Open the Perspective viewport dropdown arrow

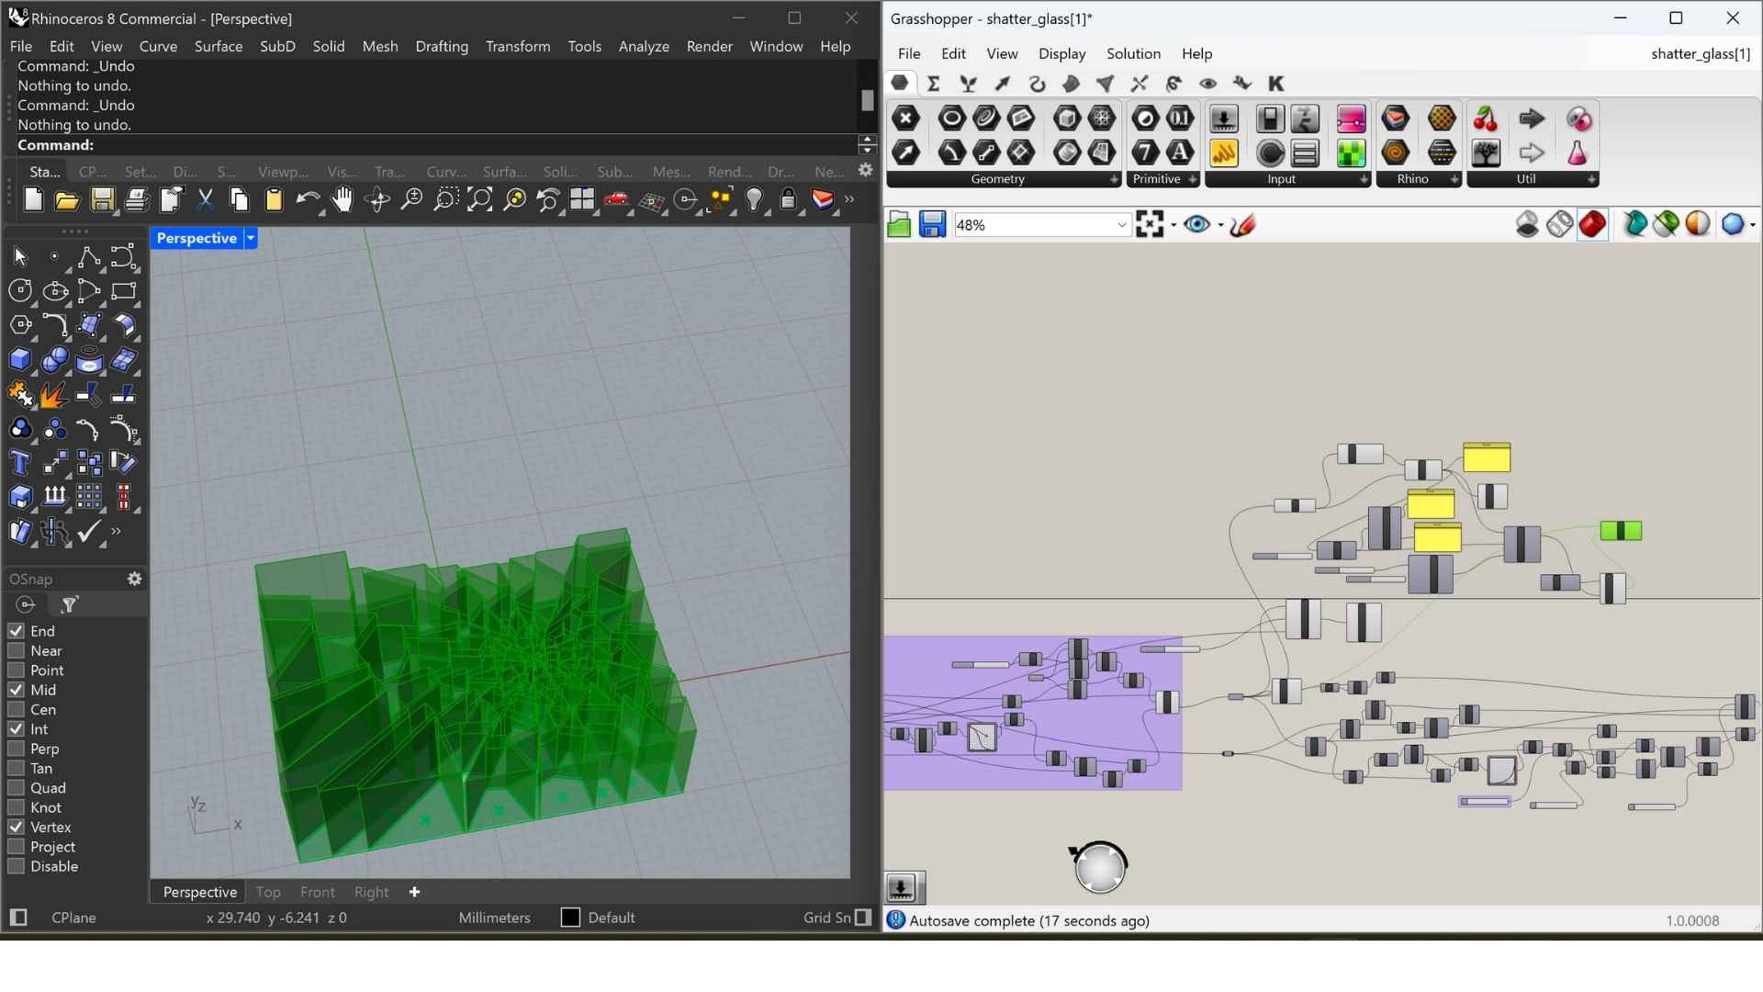(x=250, y=239)
